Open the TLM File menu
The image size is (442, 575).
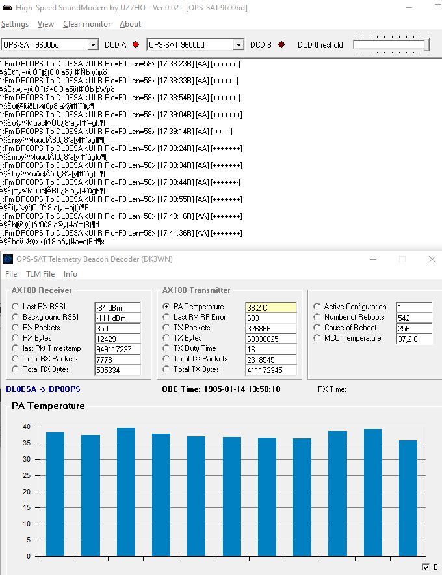(40, 274)
